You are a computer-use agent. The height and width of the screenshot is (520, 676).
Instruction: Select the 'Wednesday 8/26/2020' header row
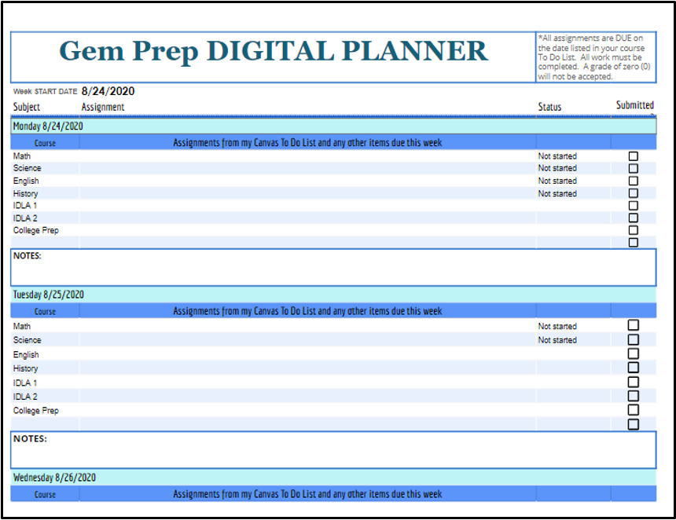[x=333, y=478]
